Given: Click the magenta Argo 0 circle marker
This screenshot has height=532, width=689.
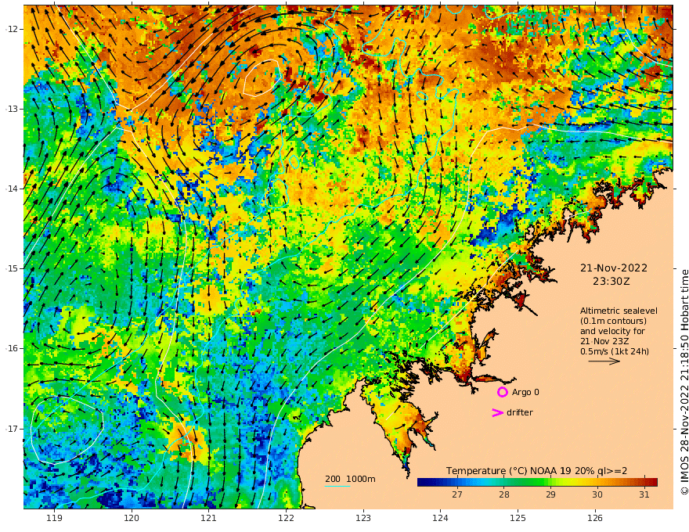Looking at the screenshot, I should tap(502, 392).
